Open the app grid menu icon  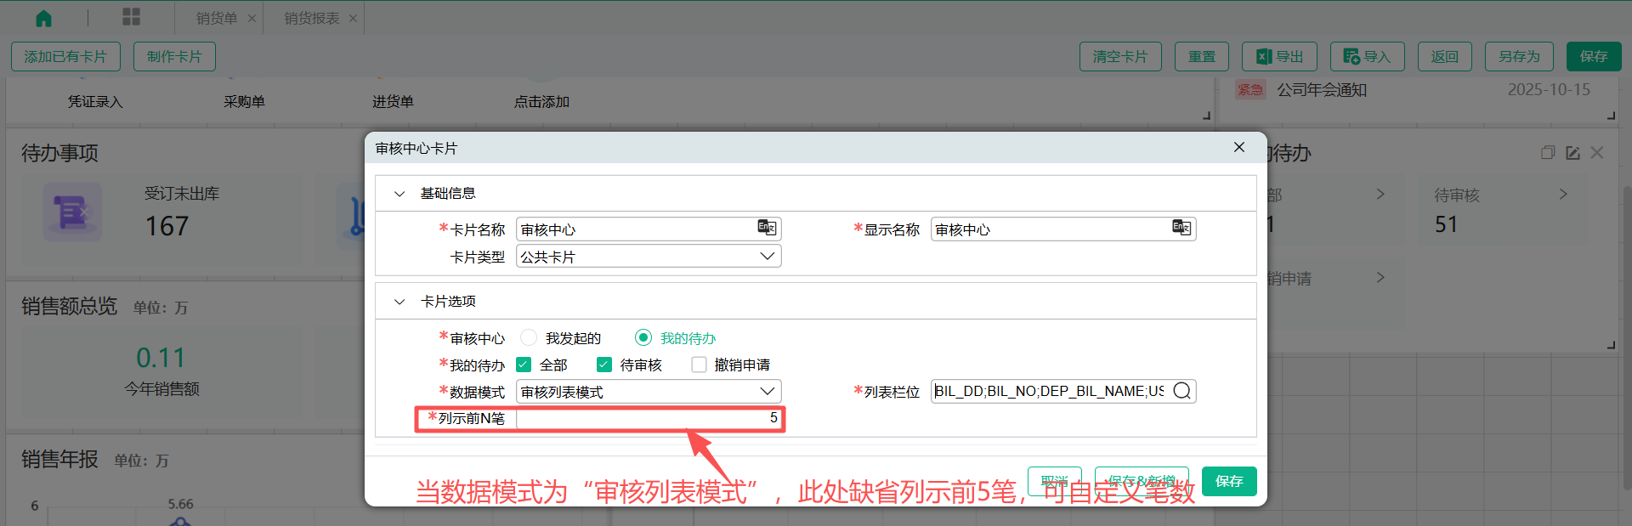131,17
